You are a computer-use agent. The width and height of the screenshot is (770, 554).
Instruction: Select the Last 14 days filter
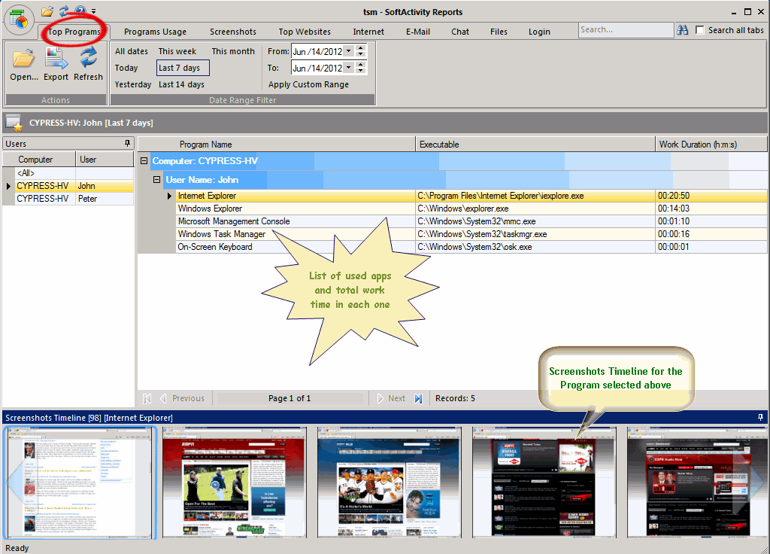tap(181, 84)
